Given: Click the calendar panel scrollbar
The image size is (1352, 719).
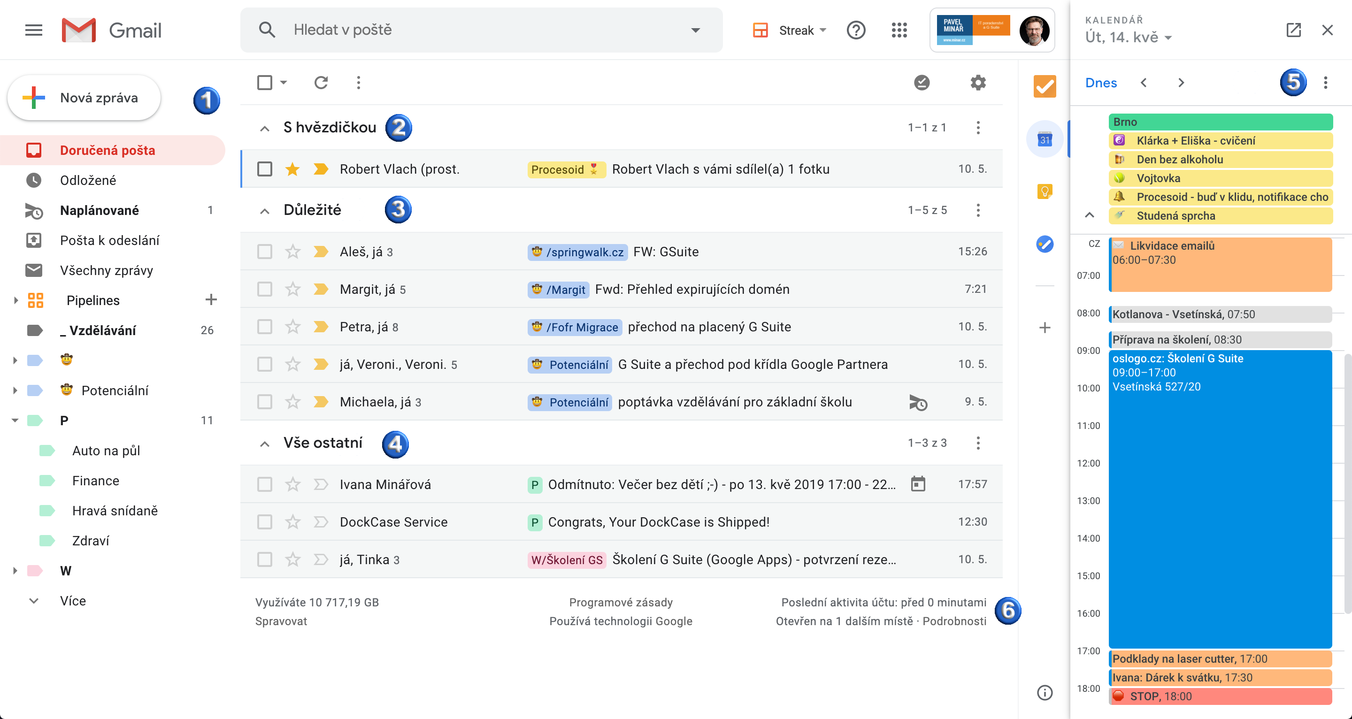Looking at the screenshot, I should (1348, 483).
